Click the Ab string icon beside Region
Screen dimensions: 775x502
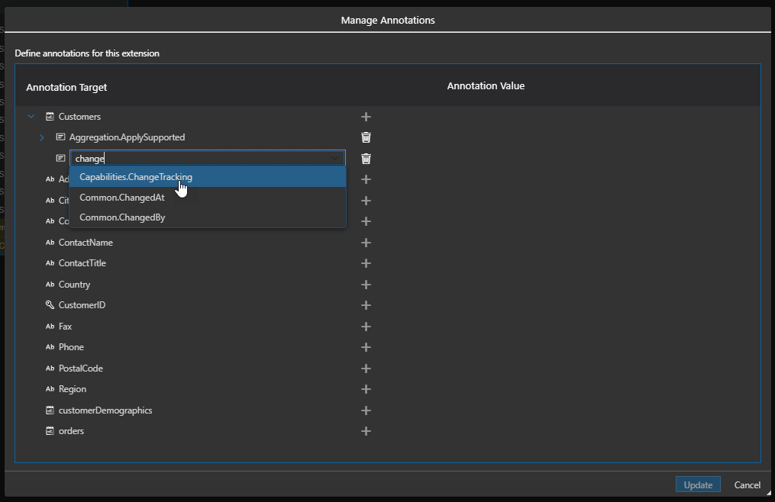point(50,389)
